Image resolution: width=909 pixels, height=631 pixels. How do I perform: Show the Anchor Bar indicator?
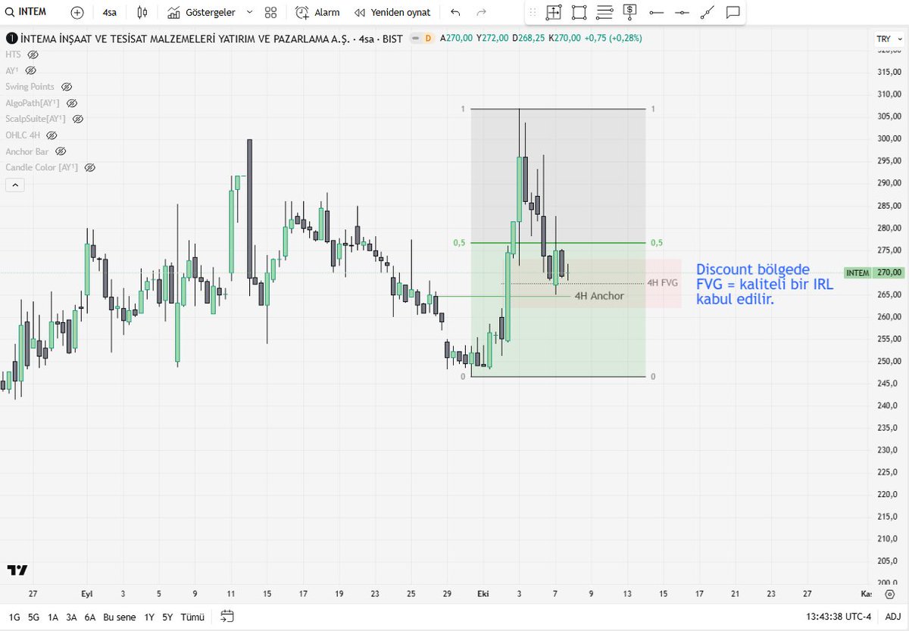coord(61,151)
